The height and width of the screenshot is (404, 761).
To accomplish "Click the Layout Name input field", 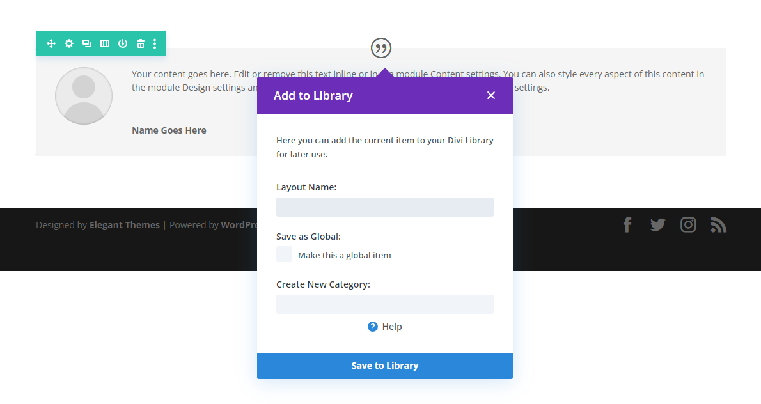I will tap(384, 206).
